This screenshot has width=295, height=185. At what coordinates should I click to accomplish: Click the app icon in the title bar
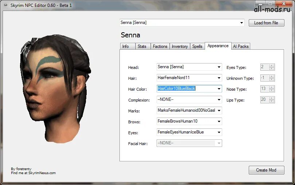click(5, 5)
